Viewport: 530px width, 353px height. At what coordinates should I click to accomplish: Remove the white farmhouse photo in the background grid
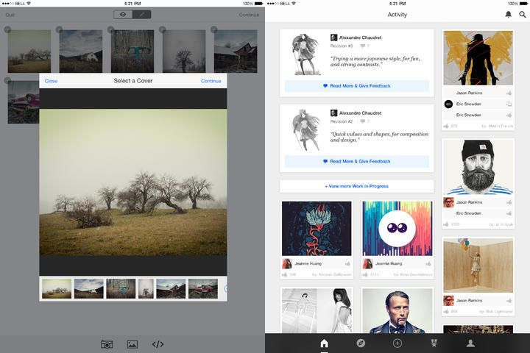click(59, 29)
